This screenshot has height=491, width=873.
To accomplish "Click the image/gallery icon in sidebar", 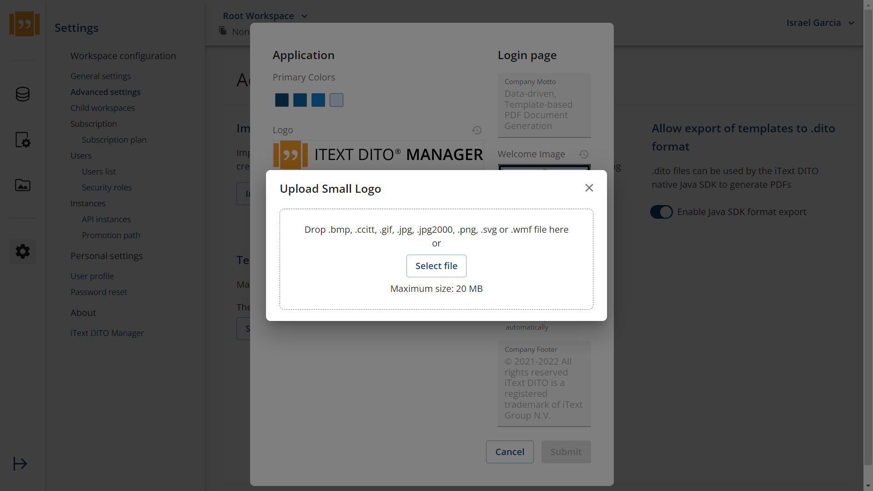I will tap(22, 185).
